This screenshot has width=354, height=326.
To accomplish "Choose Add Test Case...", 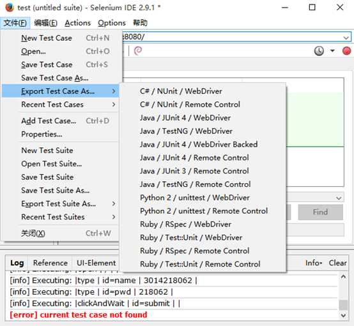I will 60,121.
